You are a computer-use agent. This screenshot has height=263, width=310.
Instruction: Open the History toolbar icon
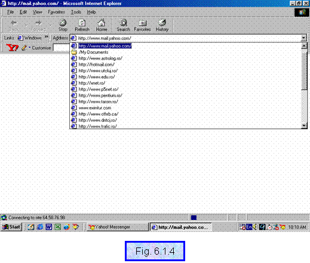[162, 23]
